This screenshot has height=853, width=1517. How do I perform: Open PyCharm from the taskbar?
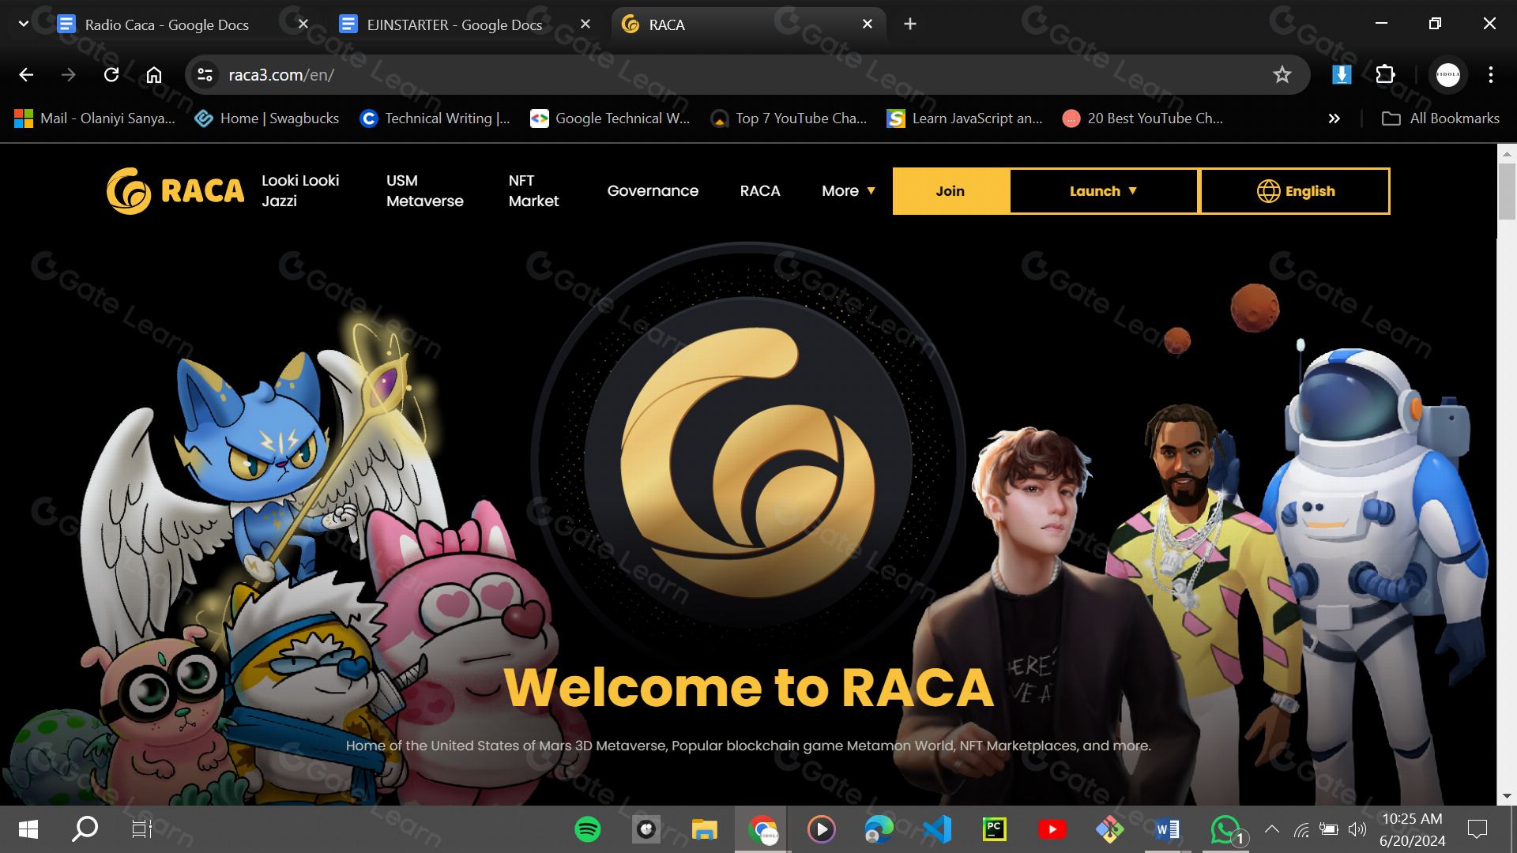point(994,829)
